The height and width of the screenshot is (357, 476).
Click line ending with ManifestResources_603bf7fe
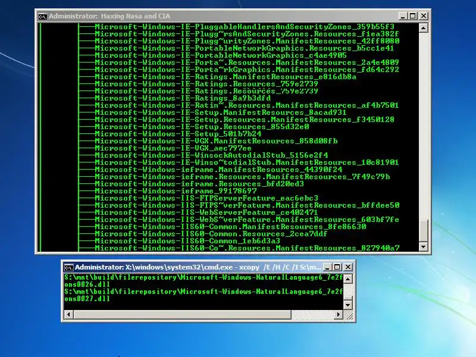point(247,220)
